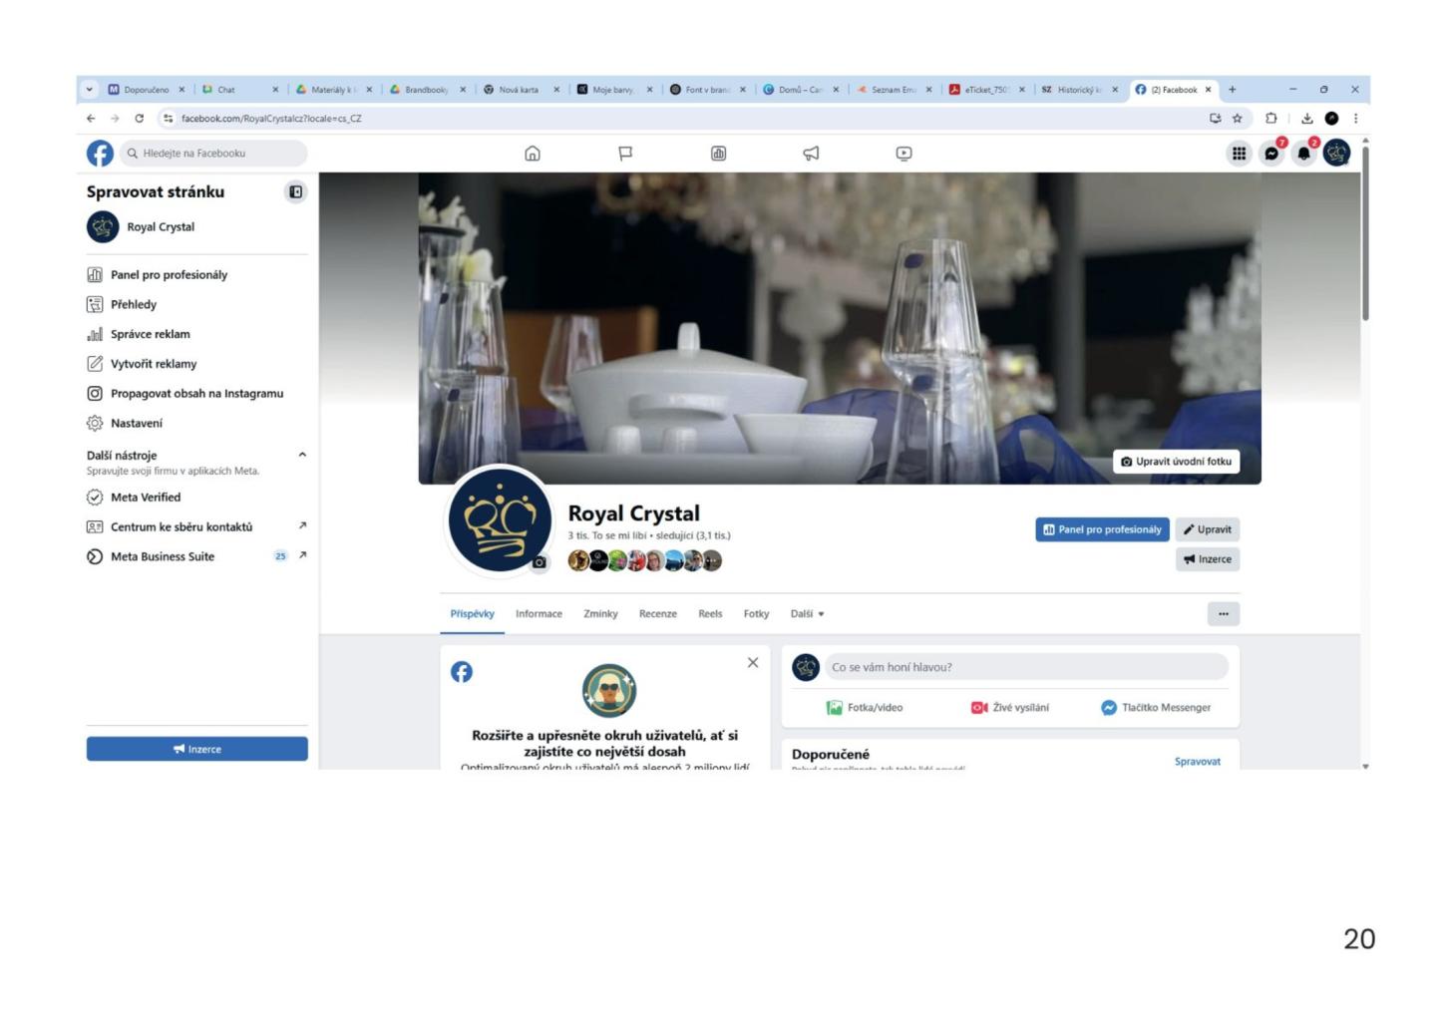Click the Hledejte na Facebooku search field
Viewport: 1444px width, 1021px height.
coord(216,154)
